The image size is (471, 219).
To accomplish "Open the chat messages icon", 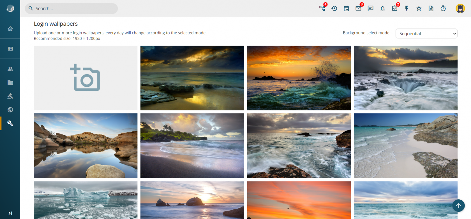I will coord(371,8).
